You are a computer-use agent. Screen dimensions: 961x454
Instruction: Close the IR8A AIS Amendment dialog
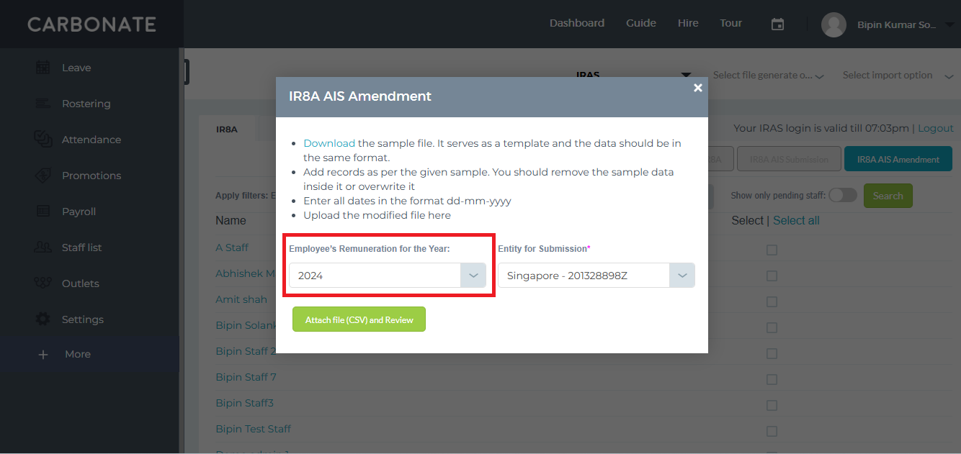tap(697, 88)
